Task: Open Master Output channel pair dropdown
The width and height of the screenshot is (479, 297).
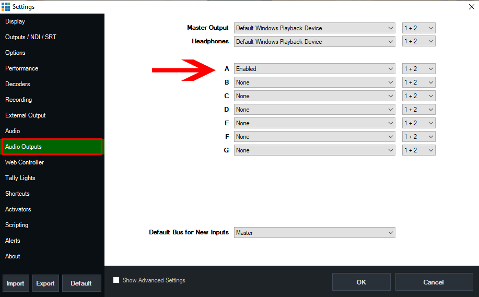Action: [418, 28]
